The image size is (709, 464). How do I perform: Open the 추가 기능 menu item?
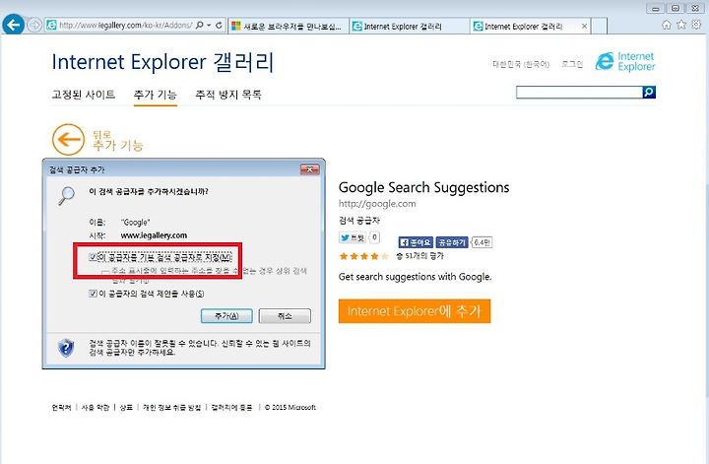click(156, 95)
